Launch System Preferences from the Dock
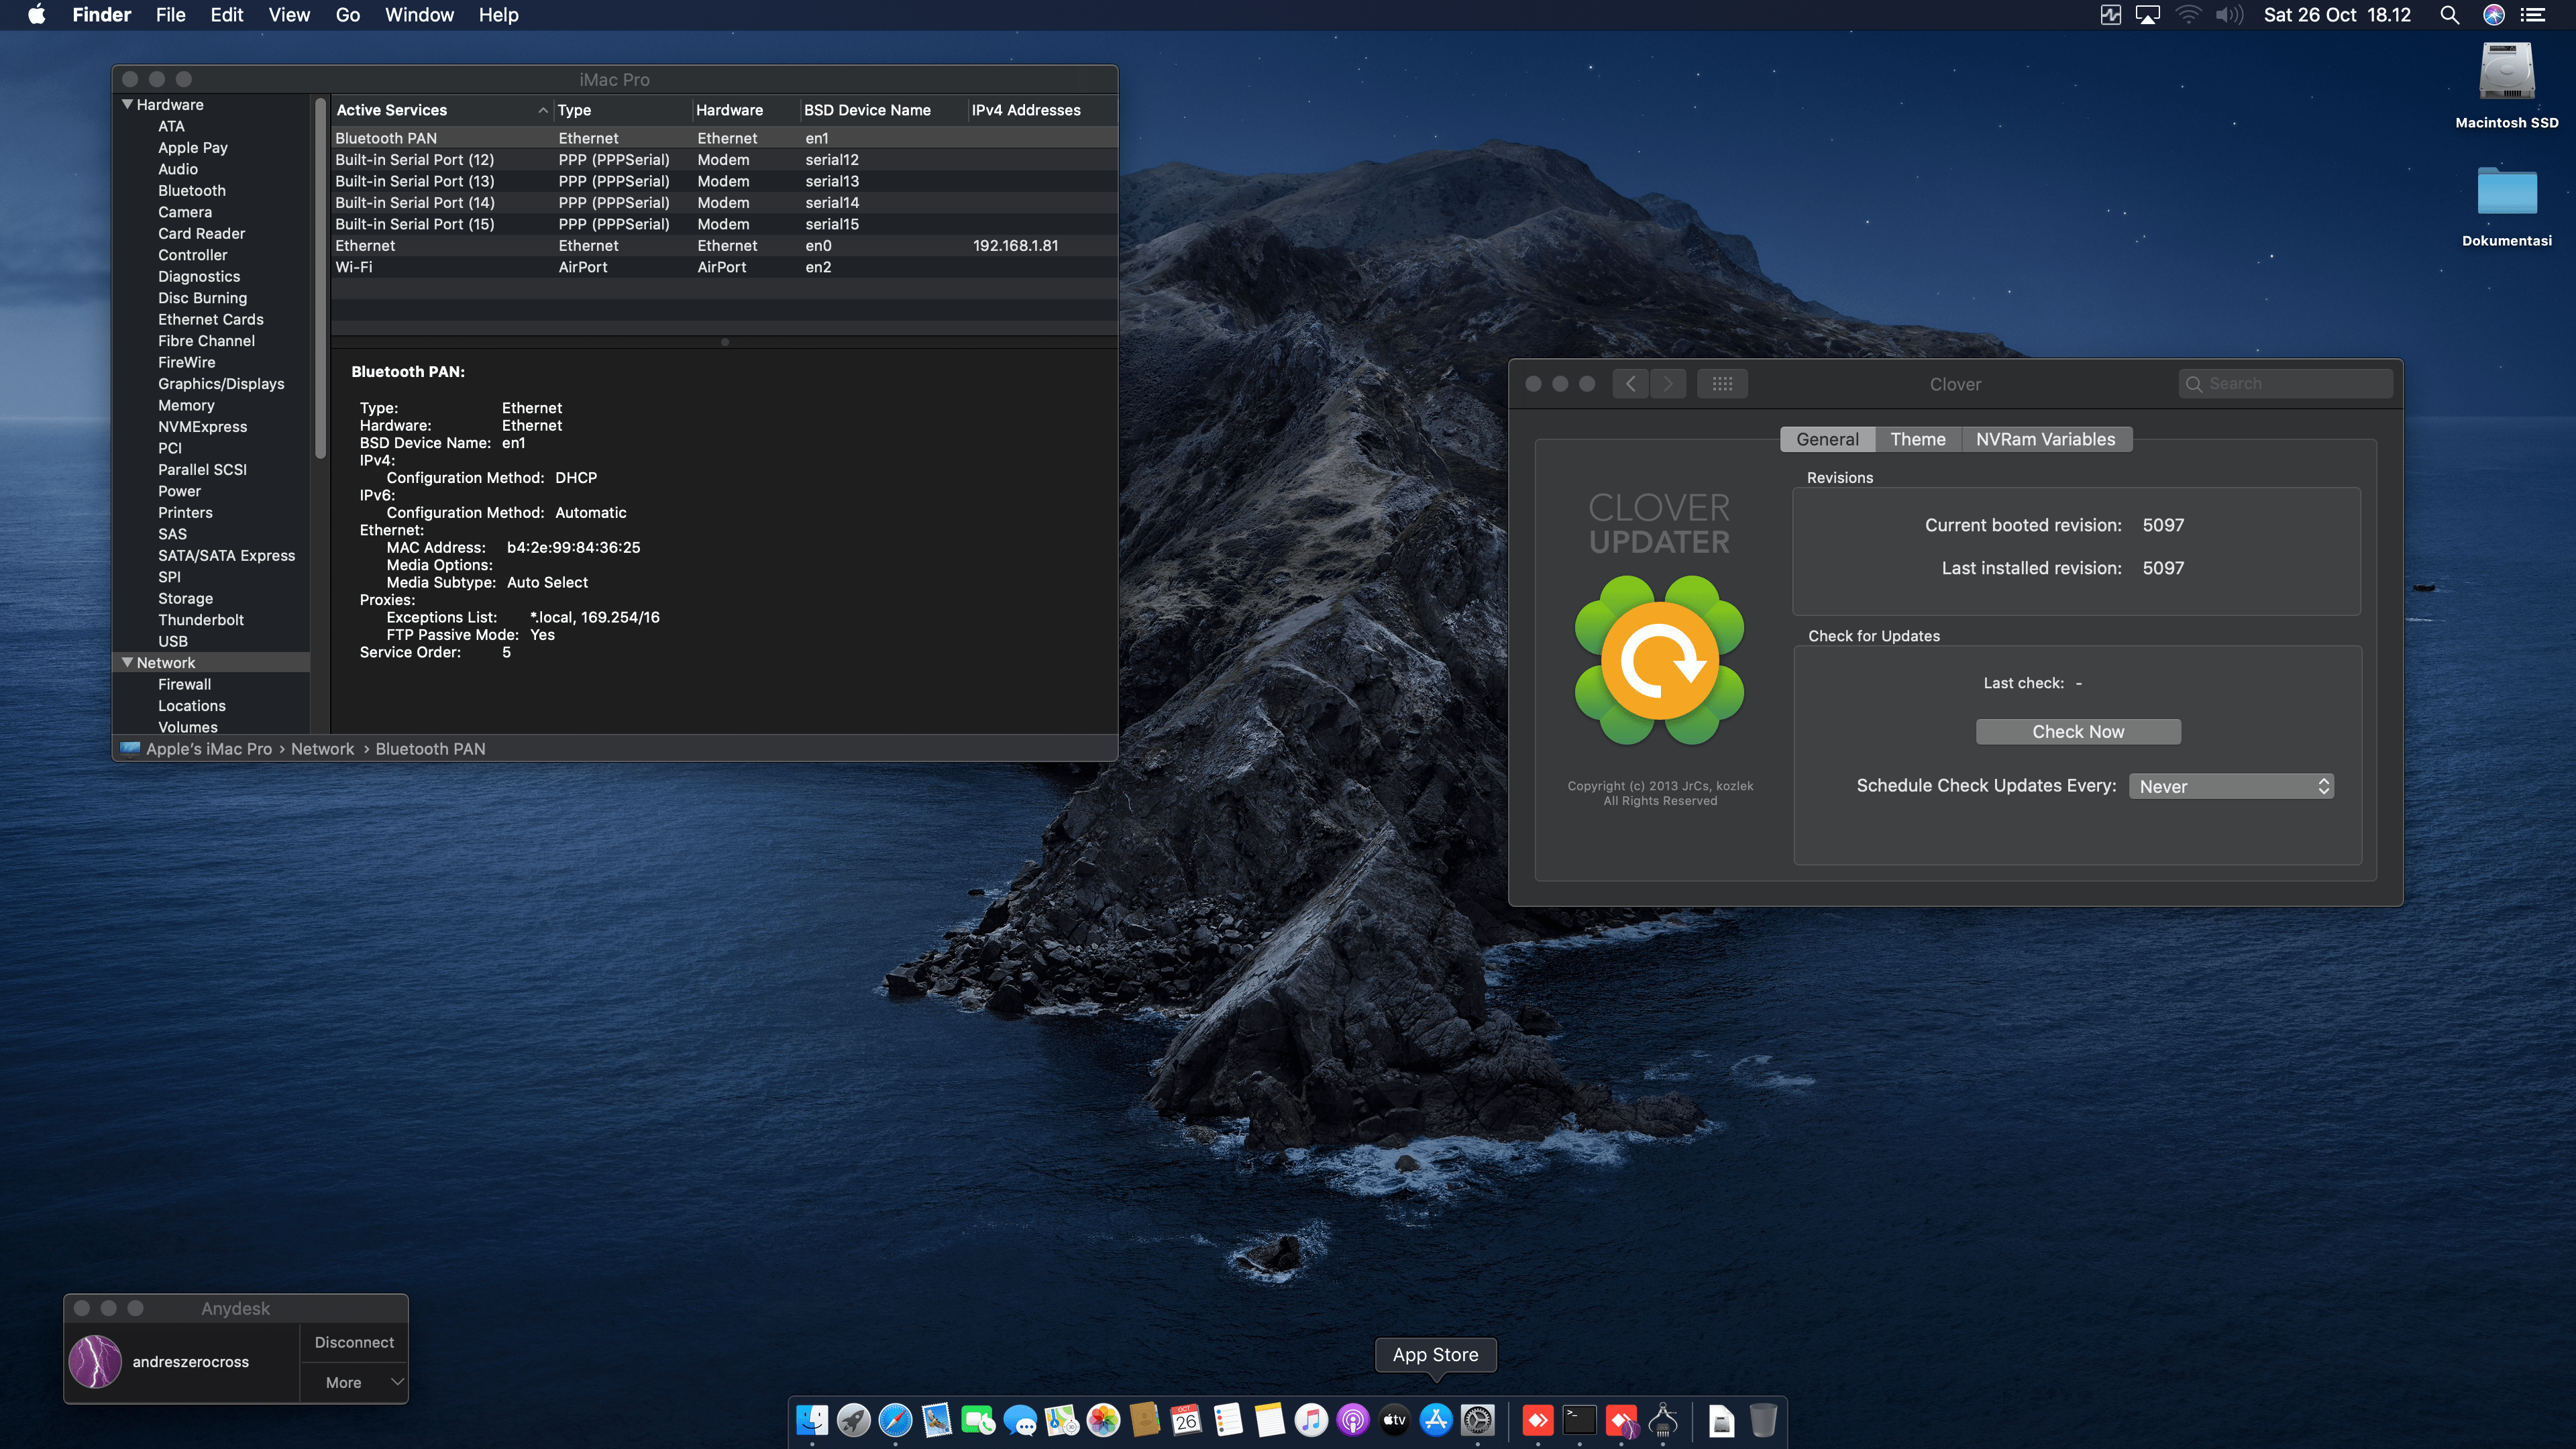 click(1479, 1420)
